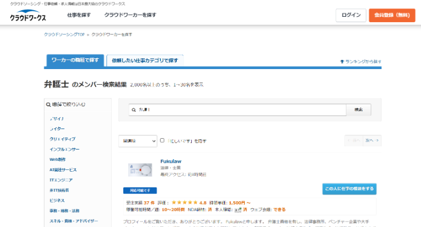421x227 pixels.
Task: Open クラウドワーカーを探す menu
Action: click(x=131, y=15)
